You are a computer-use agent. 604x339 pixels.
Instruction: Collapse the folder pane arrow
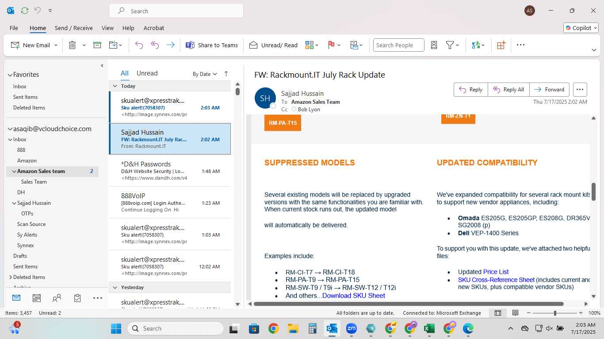(x=102, y=65)
